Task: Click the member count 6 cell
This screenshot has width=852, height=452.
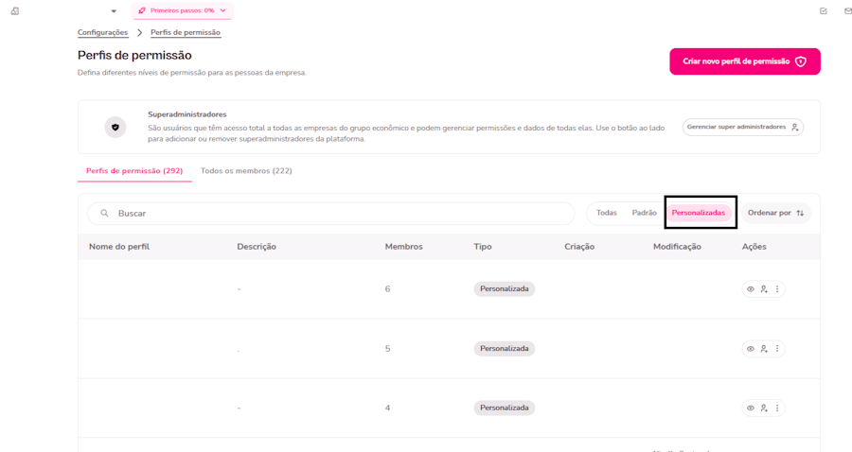Action: (x=387, y=288)
